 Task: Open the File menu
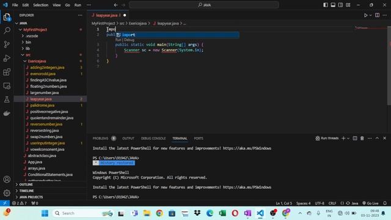coord(15,5)
